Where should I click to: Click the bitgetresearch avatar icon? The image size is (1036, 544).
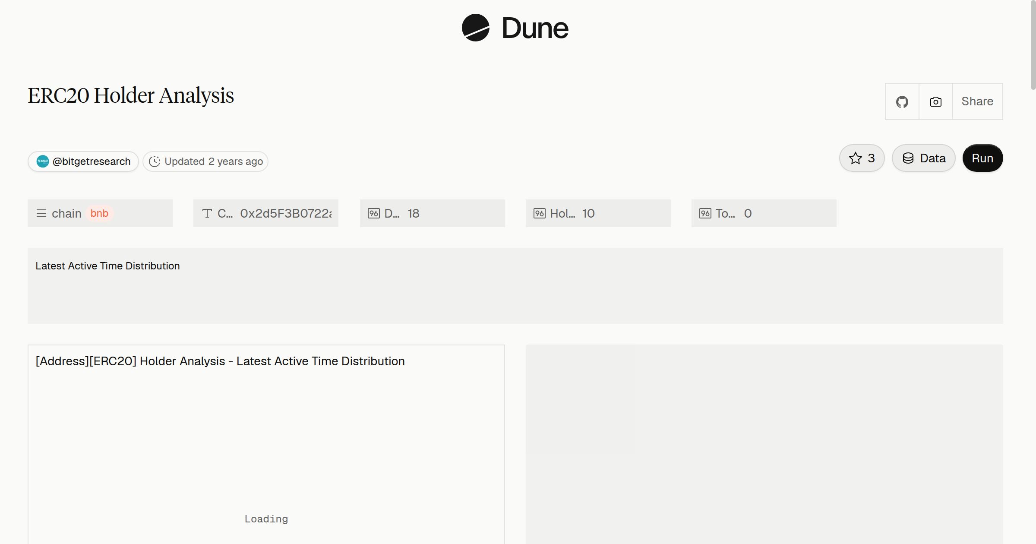pos(43,161)
